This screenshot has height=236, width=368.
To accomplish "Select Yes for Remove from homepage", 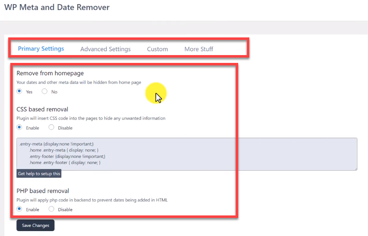I will pyautogui.click(x=19, y=91).
